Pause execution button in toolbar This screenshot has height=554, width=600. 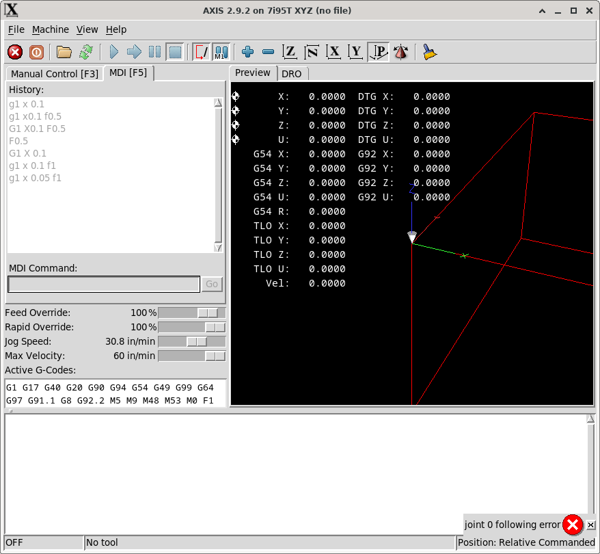154,52
